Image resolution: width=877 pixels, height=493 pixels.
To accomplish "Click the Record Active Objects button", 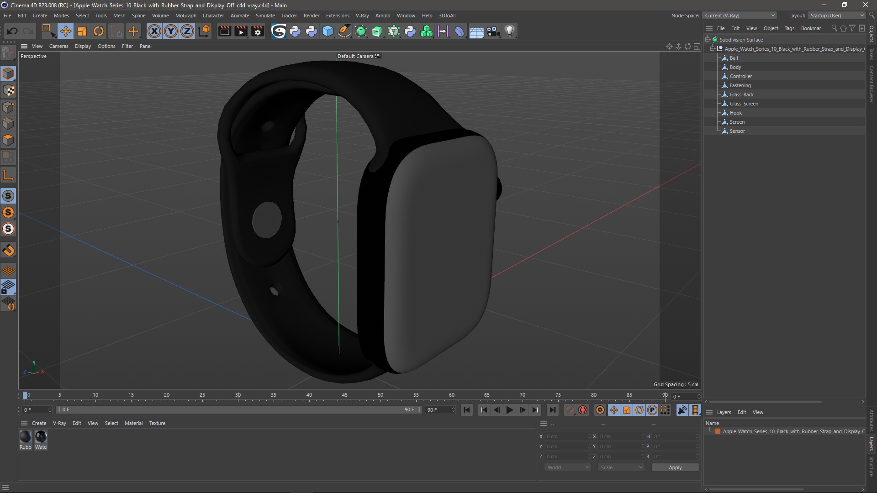I will (x=570, y=410).
